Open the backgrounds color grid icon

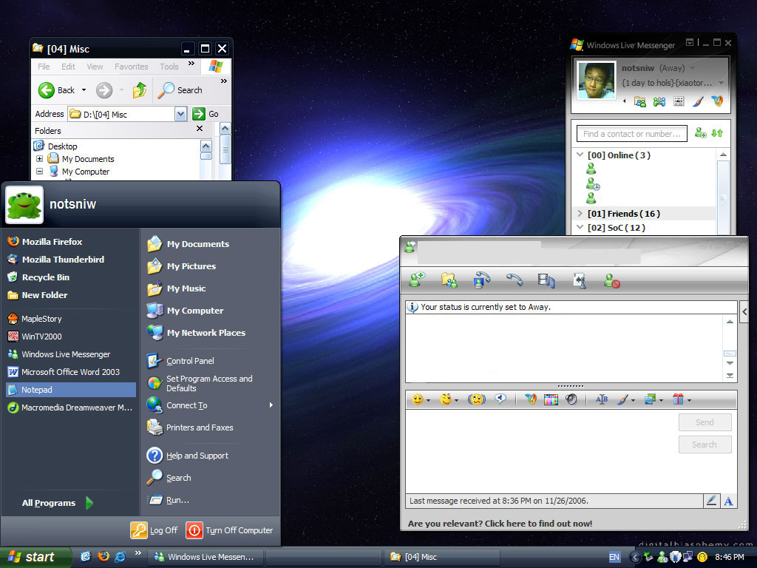coord(551,399)
